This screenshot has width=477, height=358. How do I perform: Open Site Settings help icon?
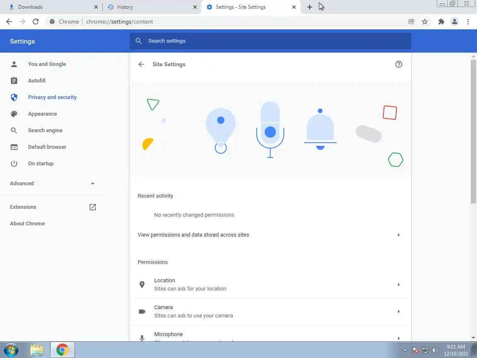click(x=398, y=64)
